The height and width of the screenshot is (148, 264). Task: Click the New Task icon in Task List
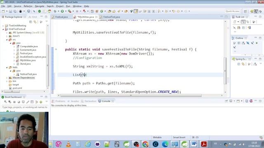point(235,22)
